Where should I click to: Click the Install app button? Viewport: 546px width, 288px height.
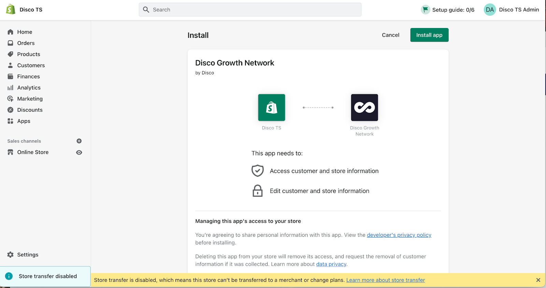(x=429, y=35)
